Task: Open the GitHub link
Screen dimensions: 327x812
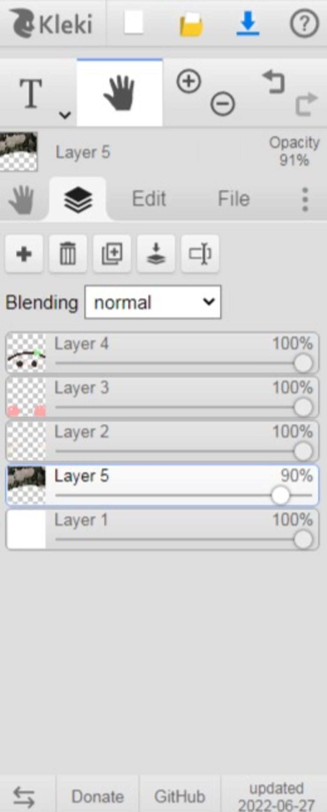Action: (x=180, y=796)
